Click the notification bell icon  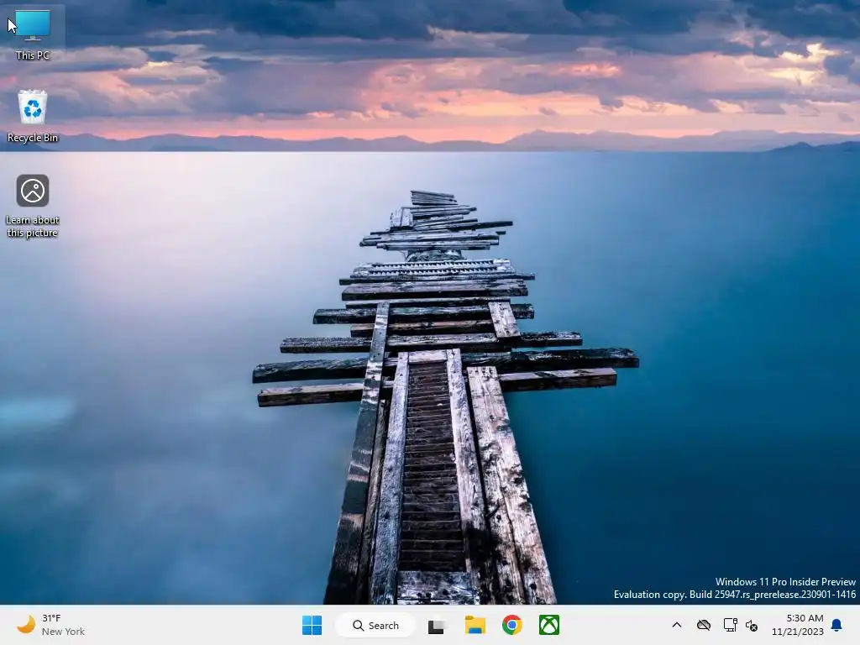click(x=837, y=625)
